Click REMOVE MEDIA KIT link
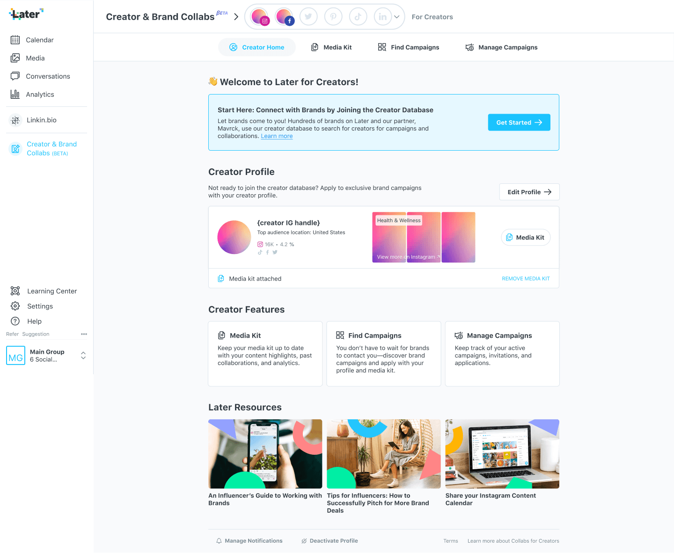The width and height of the screenshot is (674, 553). point(526,279)
